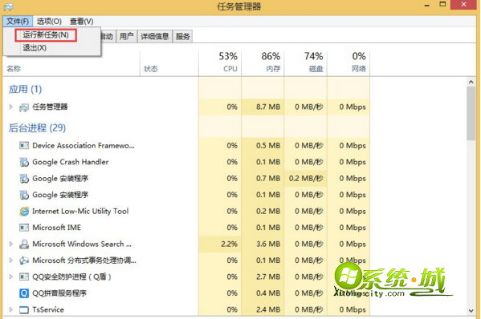481x319 pixels.
Task: Switch to the 详细信息 tab
Action: pyautogui.click(x=155, y=36)
